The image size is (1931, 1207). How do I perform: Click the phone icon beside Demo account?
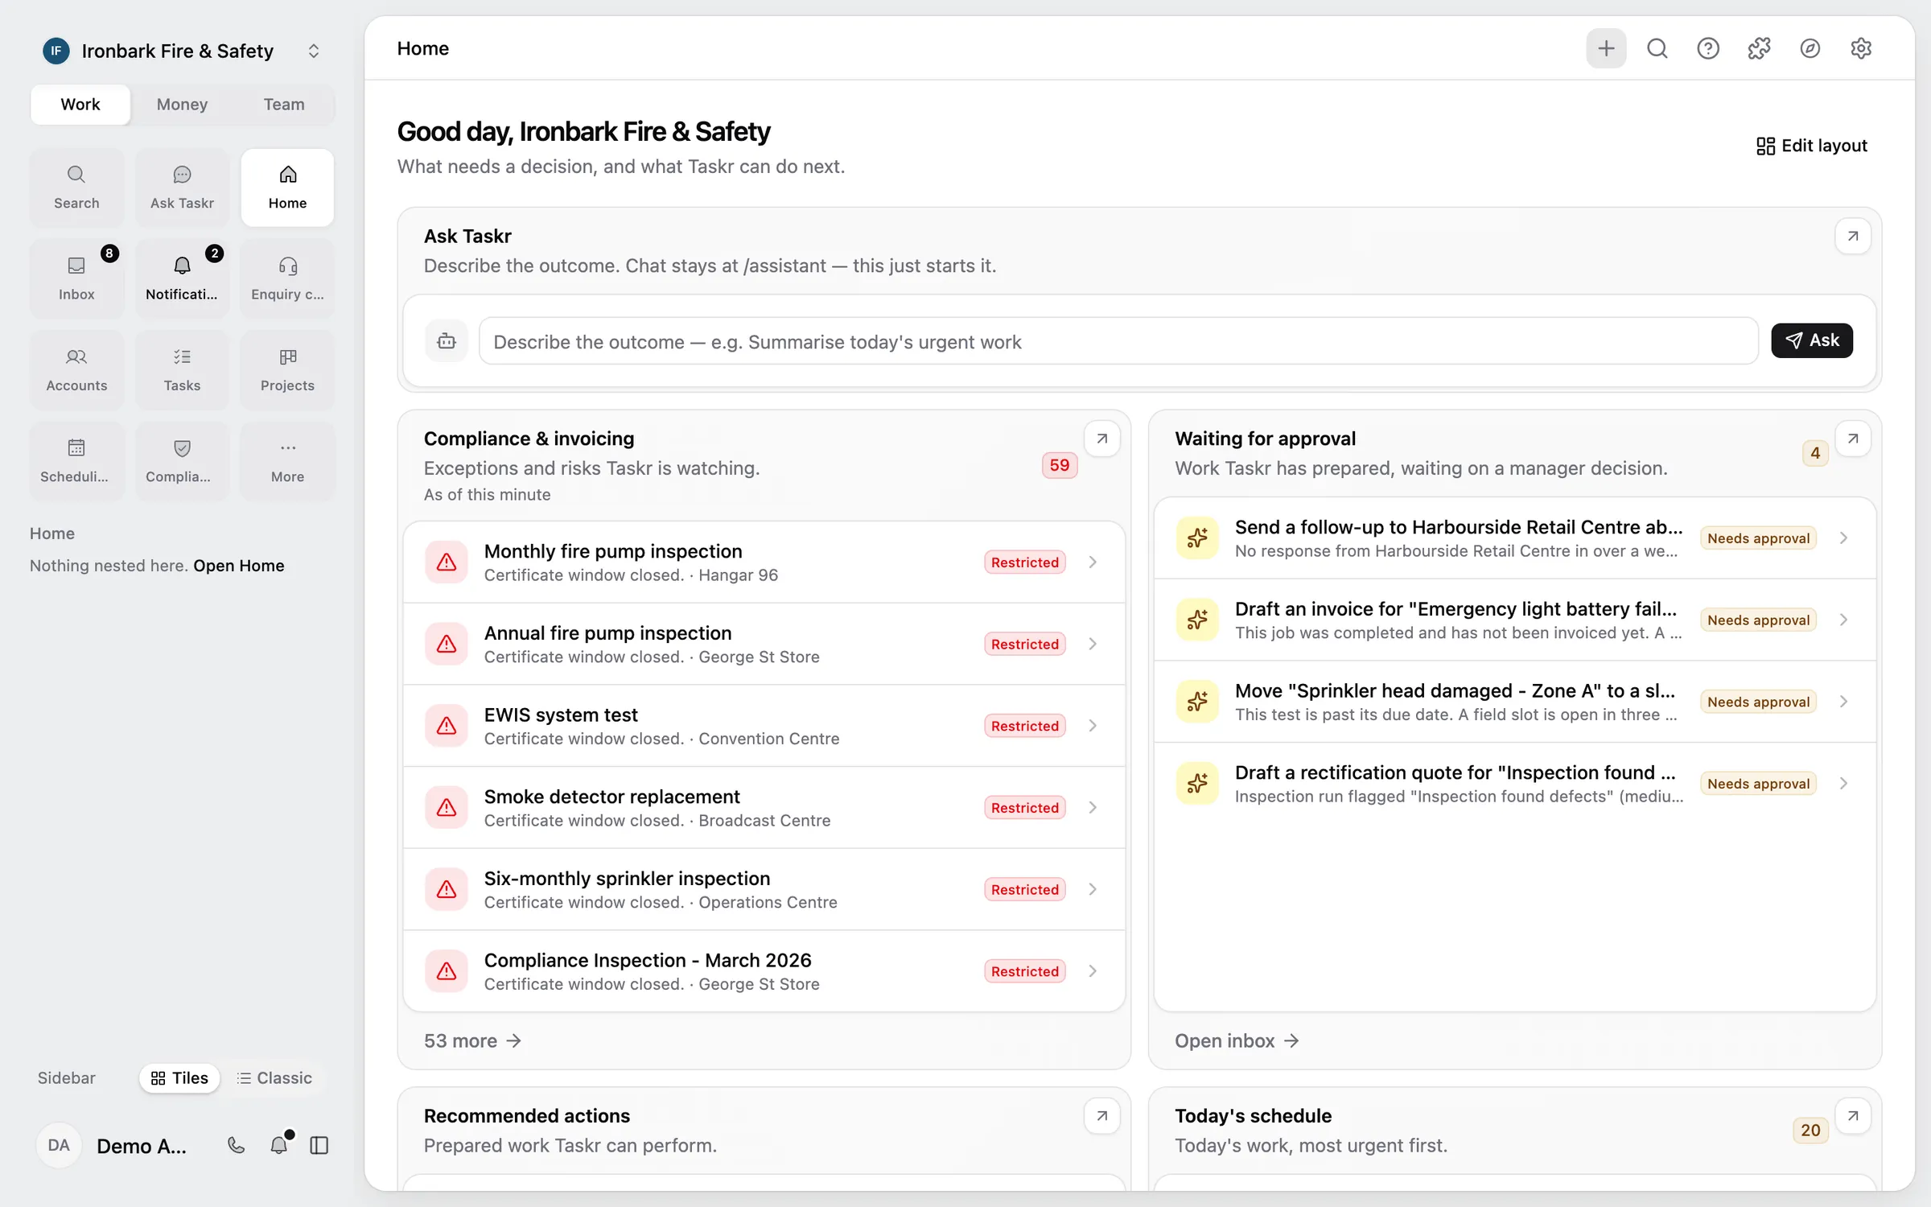(x=236, y=1145)
